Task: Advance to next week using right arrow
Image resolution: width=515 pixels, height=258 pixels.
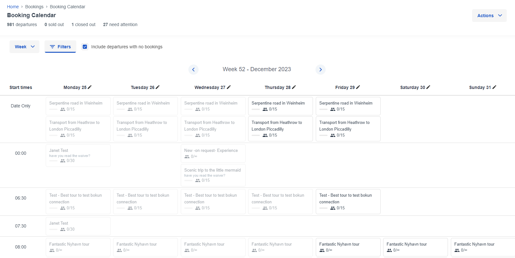Action: click(x=321, y=70)
